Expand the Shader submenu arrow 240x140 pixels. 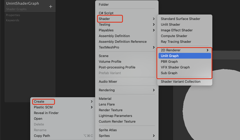pos(154,19)
